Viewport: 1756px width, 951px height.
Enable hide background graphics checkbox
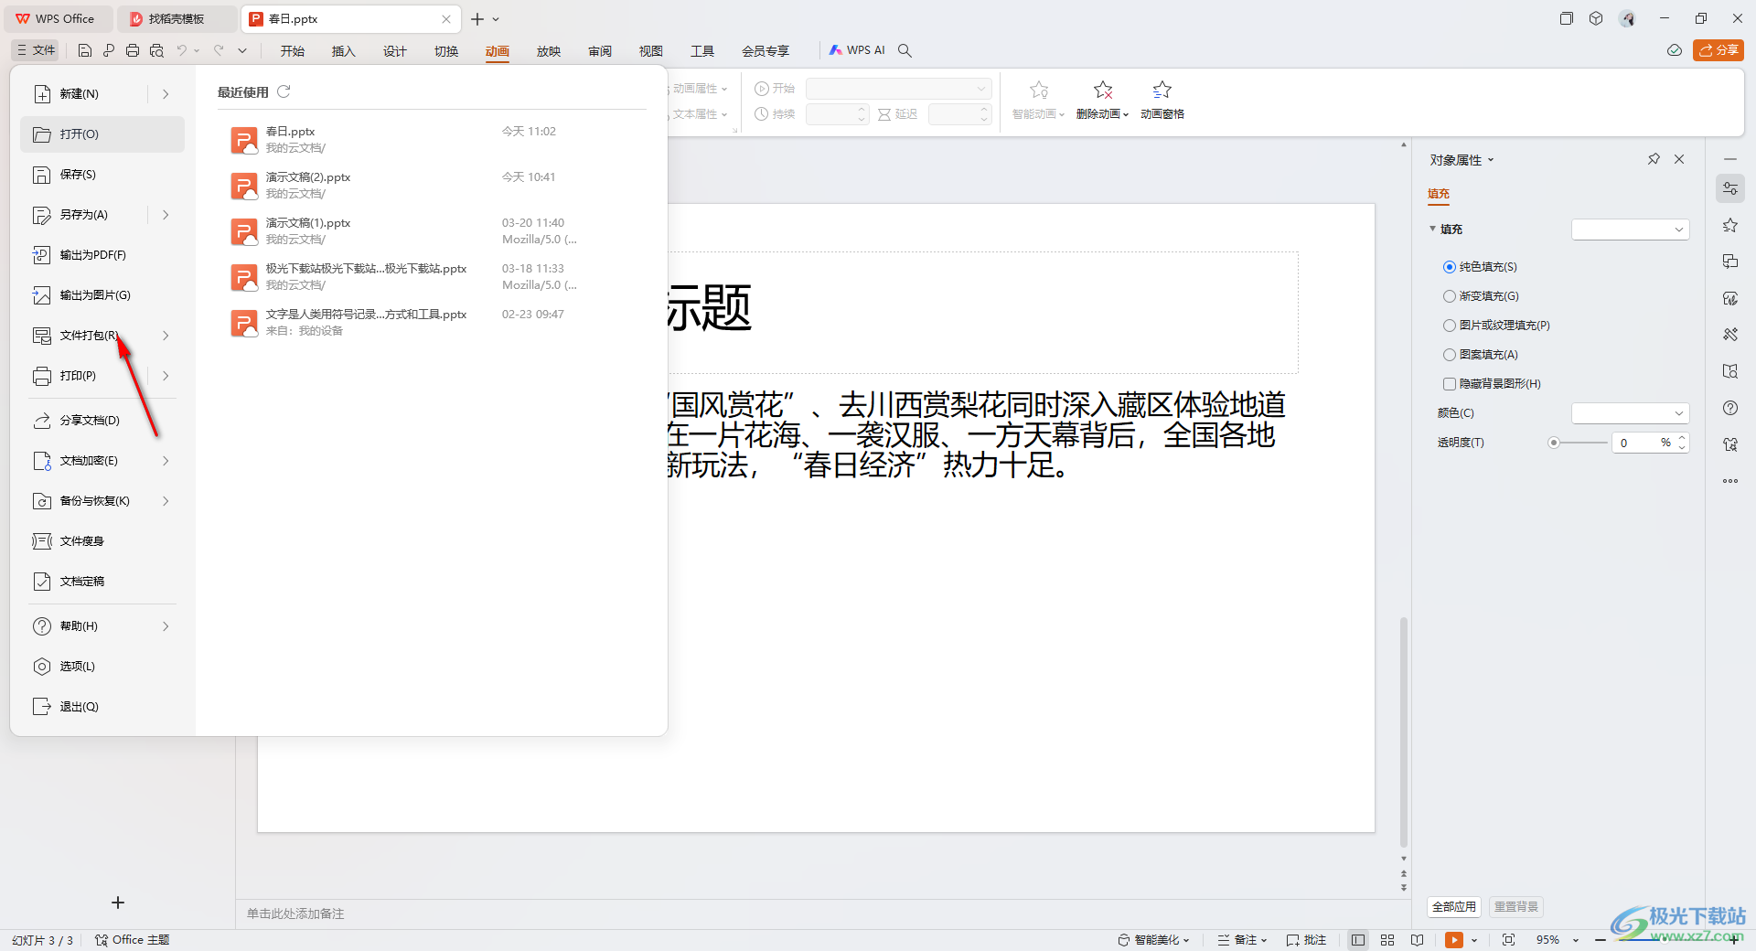(x=1450, y=384)
